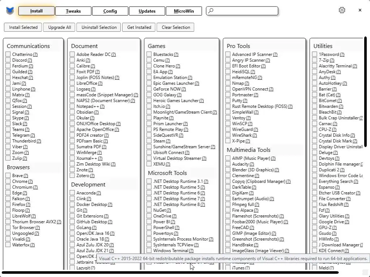Check the HWInfo checkbox
Screen dimensions: 370x277
315,239
